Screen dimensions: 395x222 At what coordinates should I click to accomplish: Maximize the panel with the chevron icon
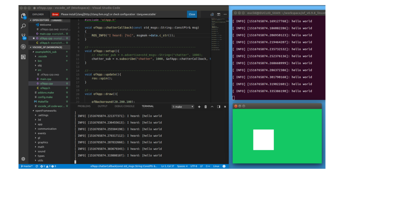212,107
